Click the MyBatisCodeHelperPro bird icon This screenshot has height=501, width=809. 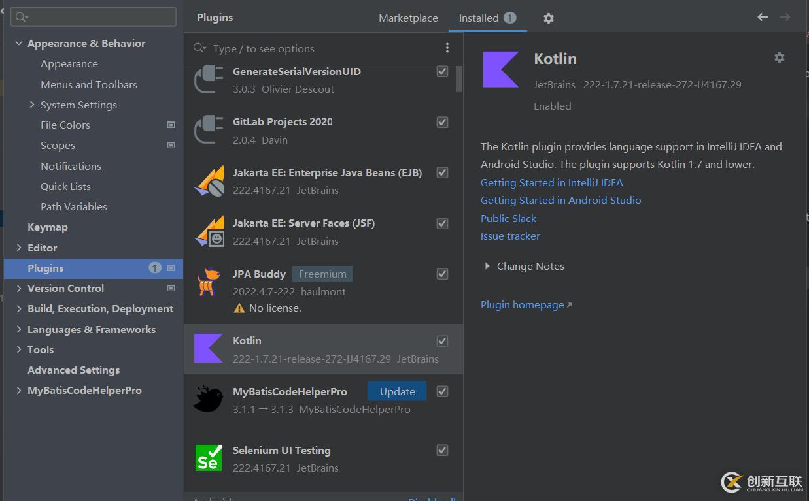click(209, 399)
